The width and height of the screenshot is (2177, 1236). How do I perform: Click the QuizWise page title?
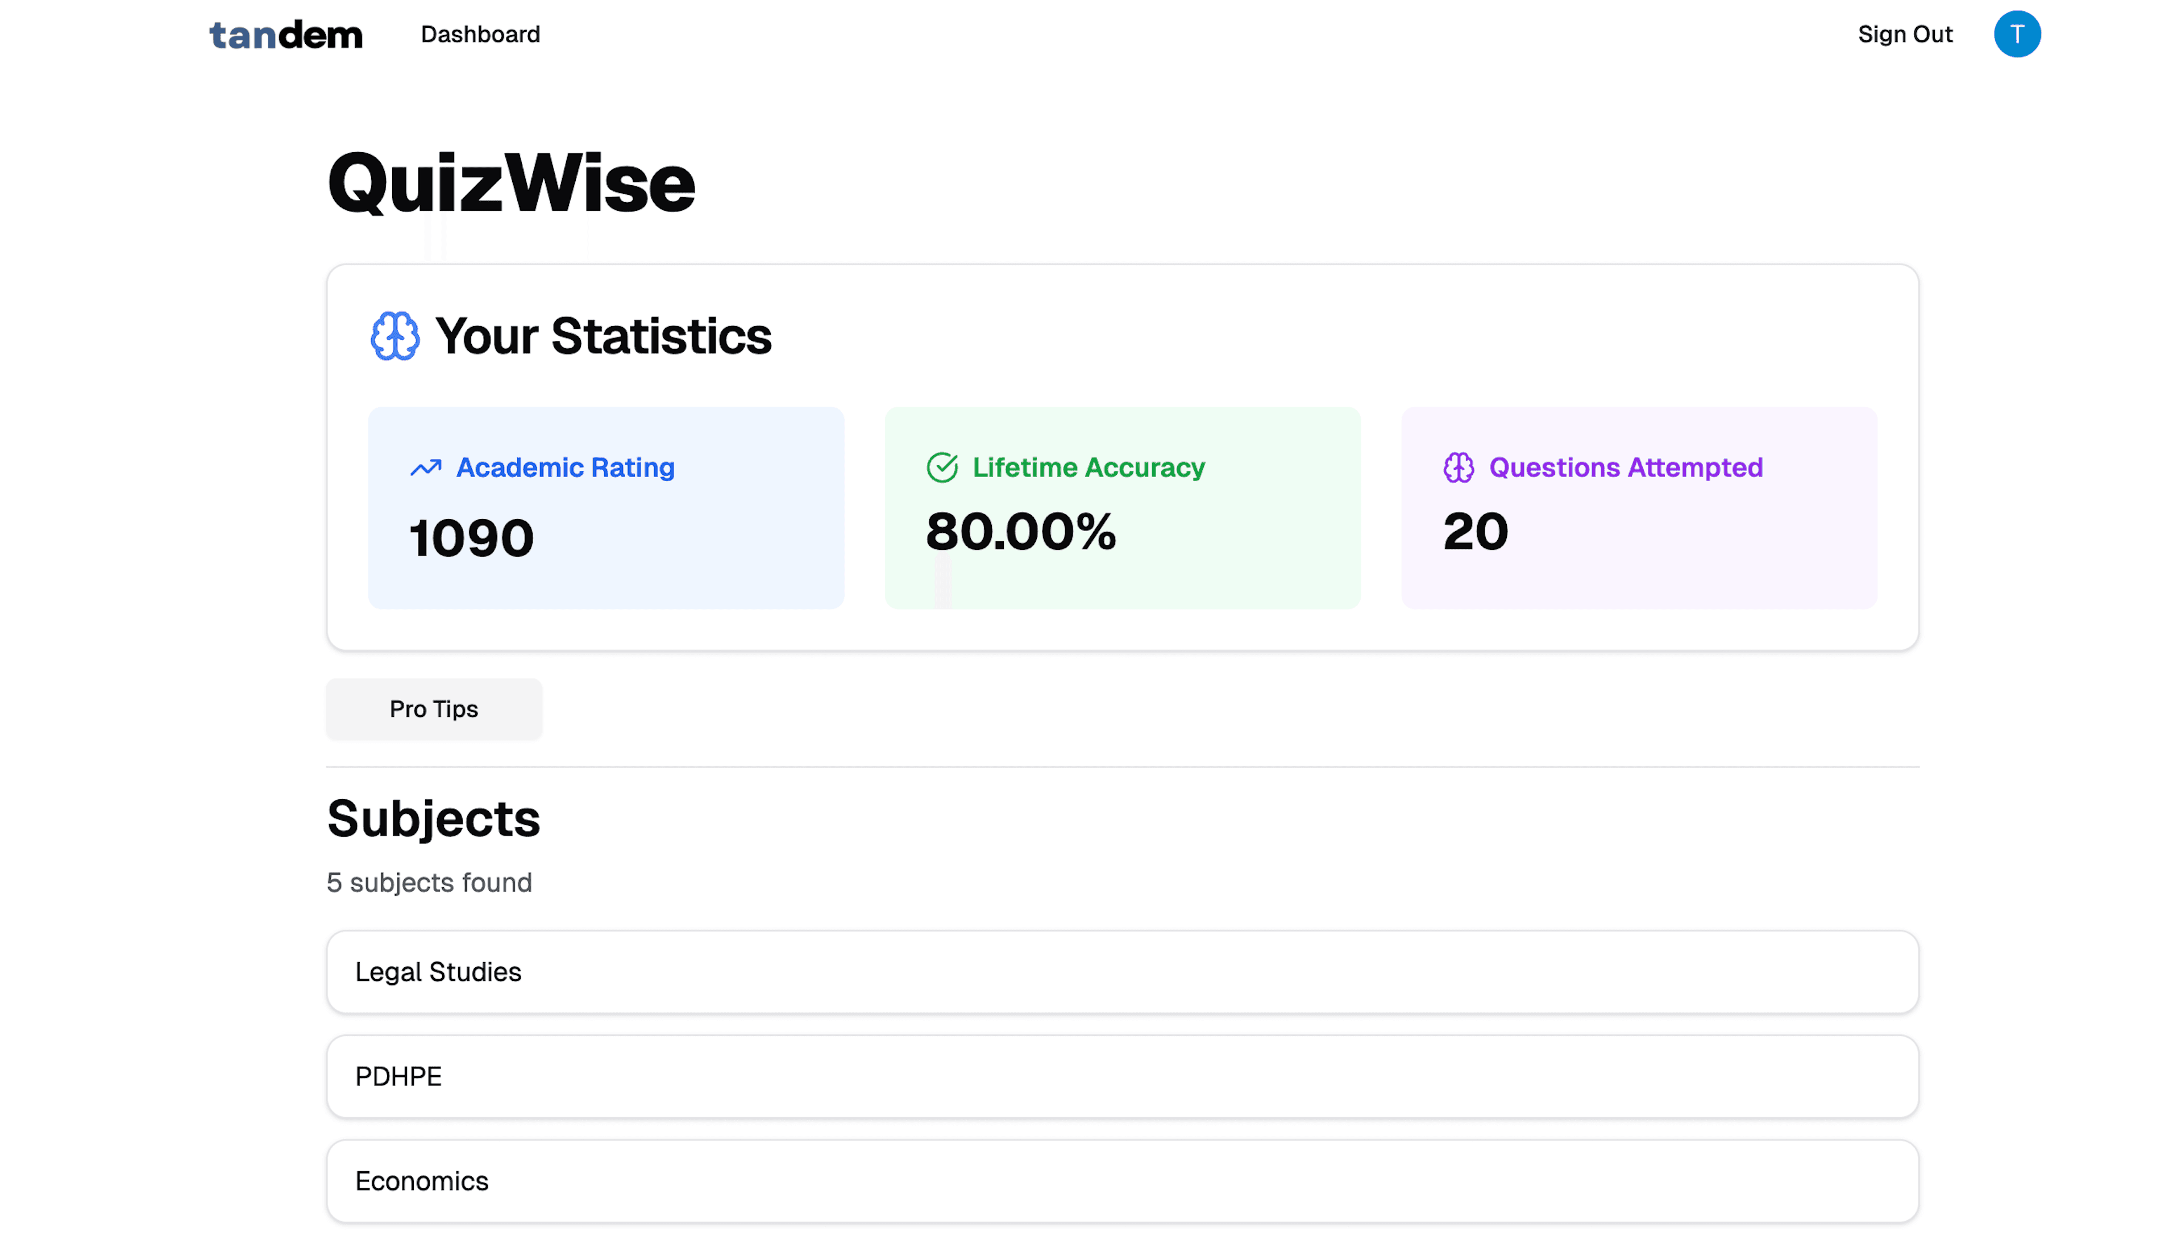(512, 182)
